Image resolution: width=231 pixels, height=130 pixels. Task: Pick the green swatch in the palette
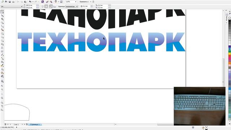(x=230, y=51)
